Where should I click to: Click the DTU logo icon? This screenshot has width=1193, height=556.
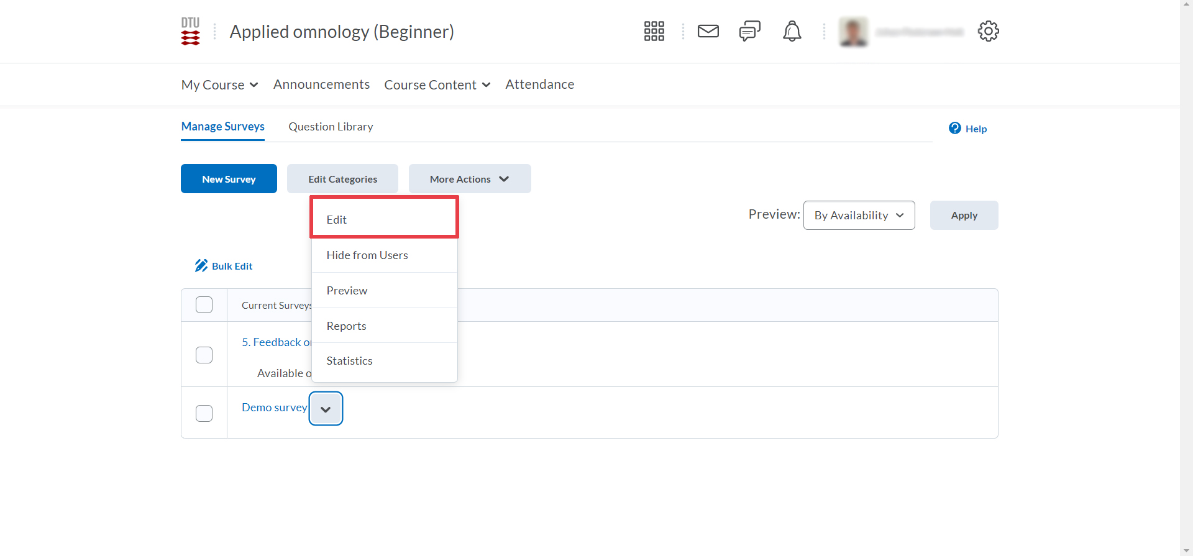point(190,31)
